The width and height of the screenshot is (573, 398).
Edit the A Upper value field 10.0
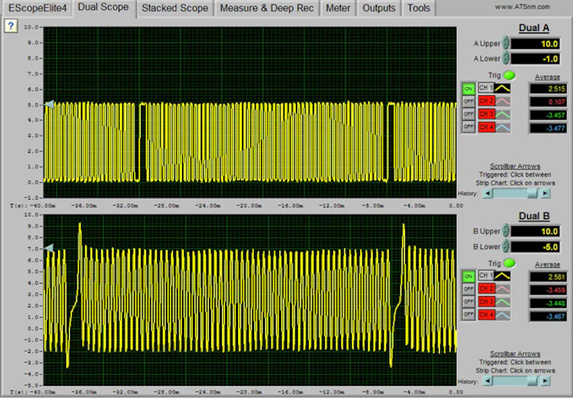tap(535, 44)
